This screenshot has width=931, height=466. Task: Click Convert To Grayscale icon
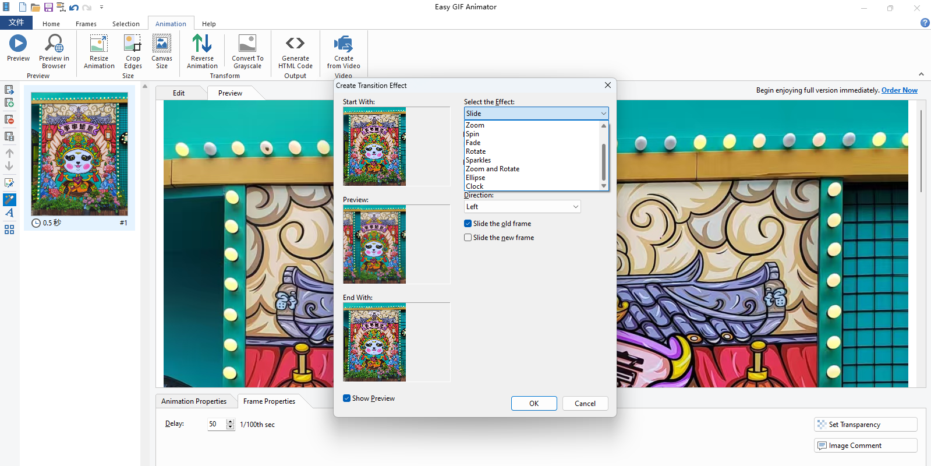click(x=247, y=44)
